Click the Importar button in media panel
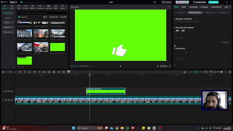This screenshot has width=233, height=131. click(x=23, y=17)
